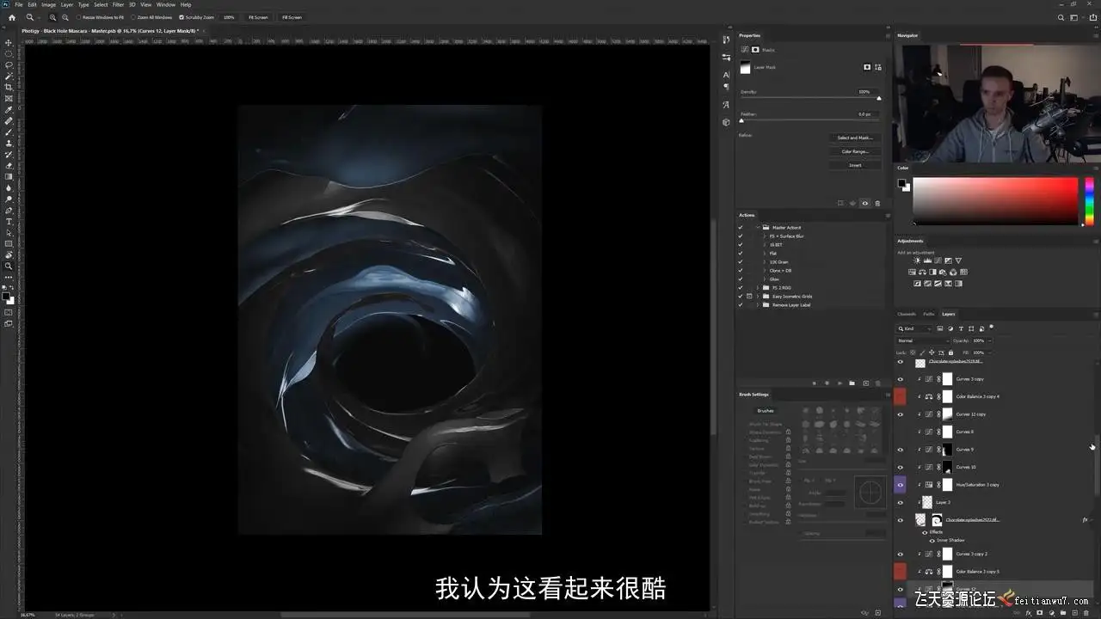Click the Zoom In magnifier option

coord(52,17)
